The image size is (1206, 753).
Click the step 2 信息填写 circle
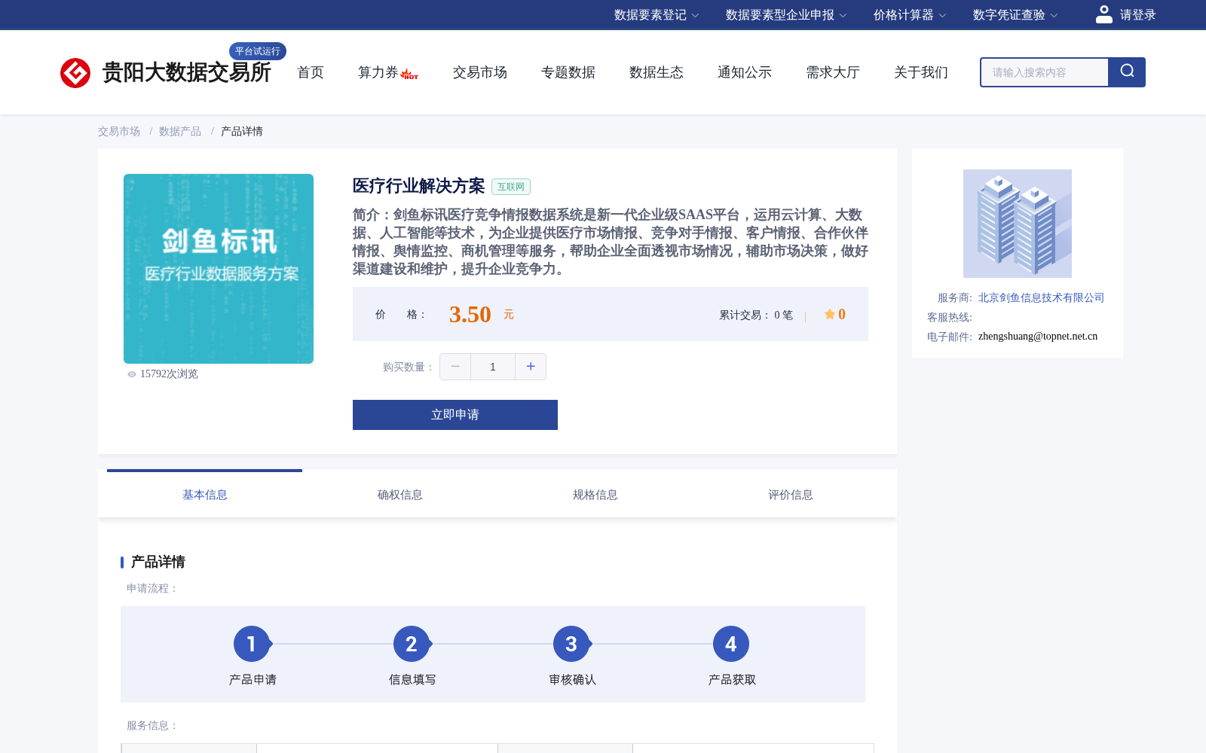pyautogui.click(x=412, y=644)
